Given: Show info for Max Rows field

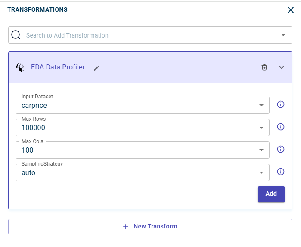Looking at the screenshot, I should (281, 127).
